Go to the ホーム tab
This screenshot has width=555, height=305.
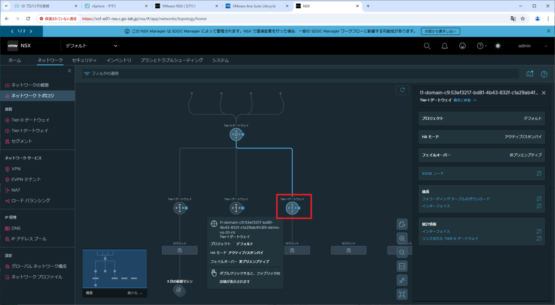(14, 61)
